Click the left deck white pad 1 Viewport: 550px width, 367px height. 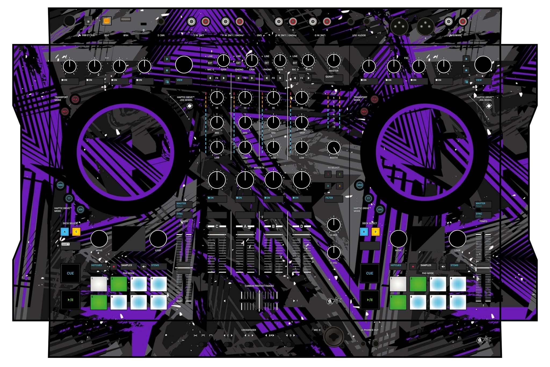(99, 284)
